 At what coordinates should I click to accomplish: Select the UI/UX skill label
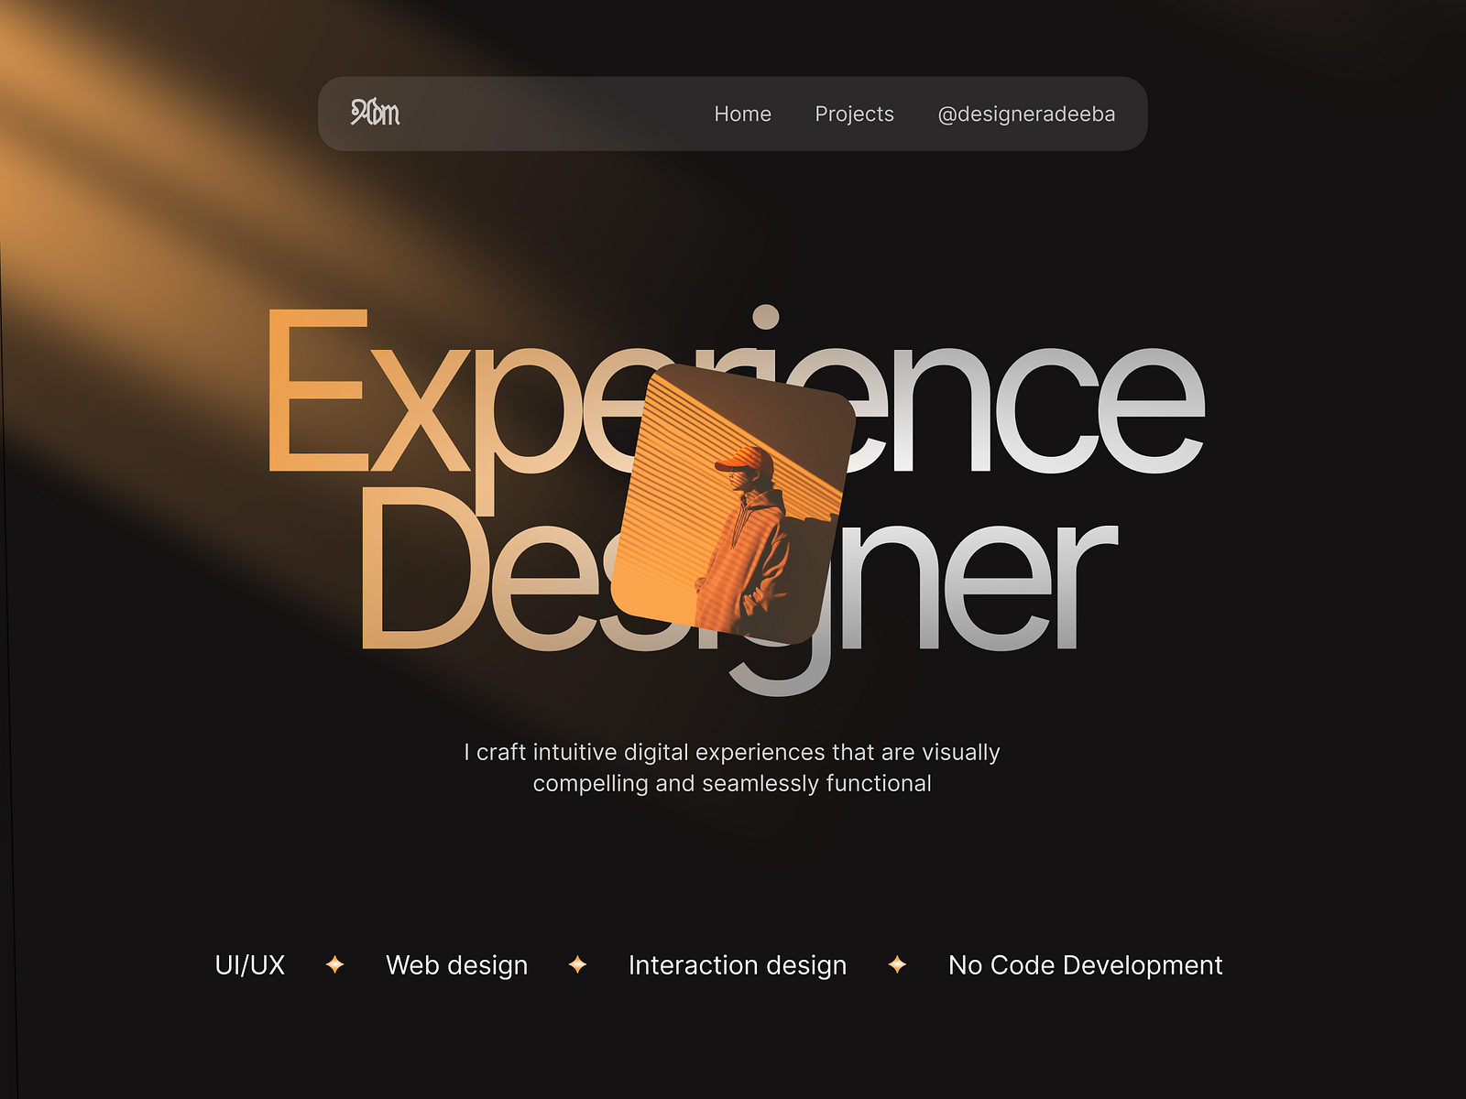(x=248, y=964)
